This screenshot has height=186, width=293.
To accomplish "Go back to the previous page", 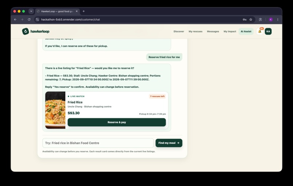I will point(15,19).
